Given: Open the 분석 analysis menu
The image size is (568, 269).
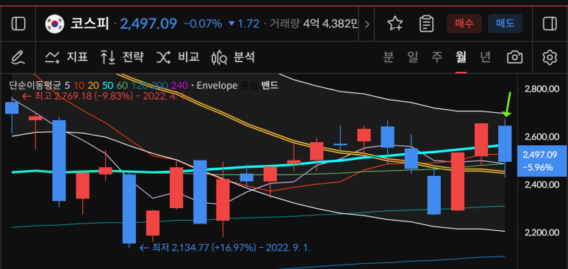Looking at the screenshot, I should (x=233, y=57).
